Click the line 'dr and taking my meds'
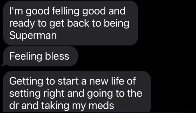Screen dimensions: 196x113 click(x=62, y=106)
